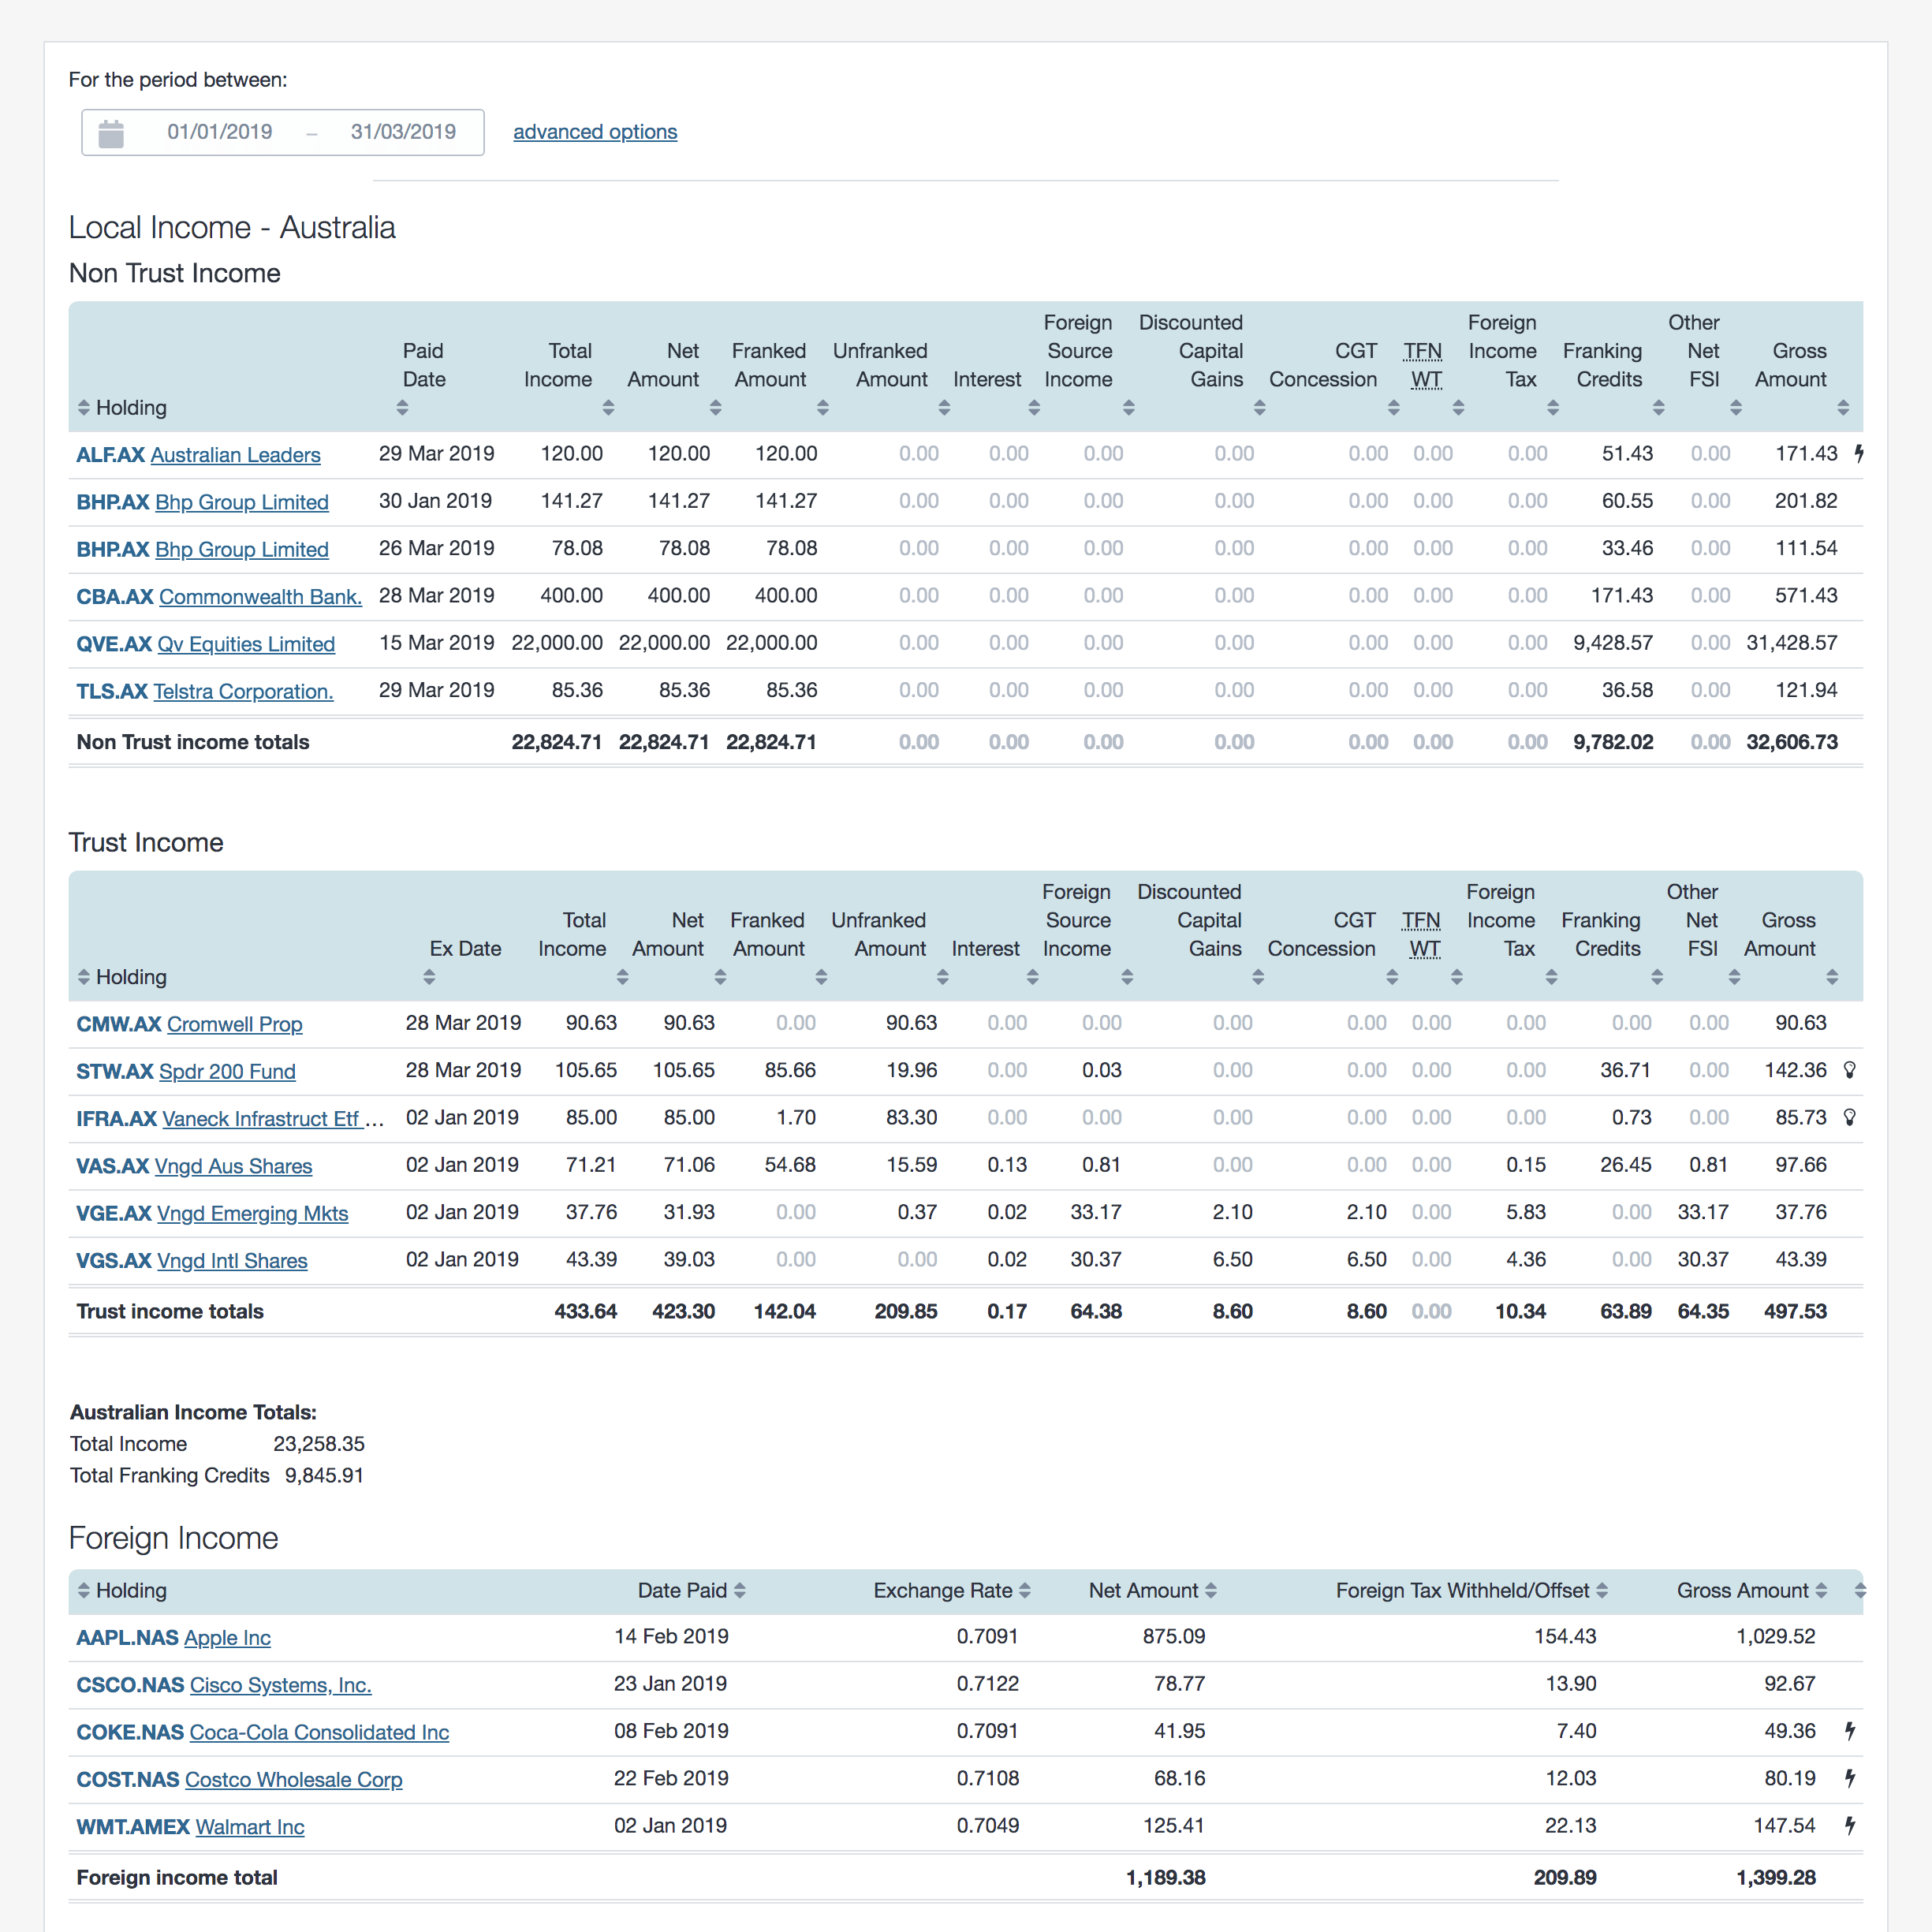Sort Non Trust table by Franking Credits
This screenshot has height=1932, width=1932.
pos(1657,408)
